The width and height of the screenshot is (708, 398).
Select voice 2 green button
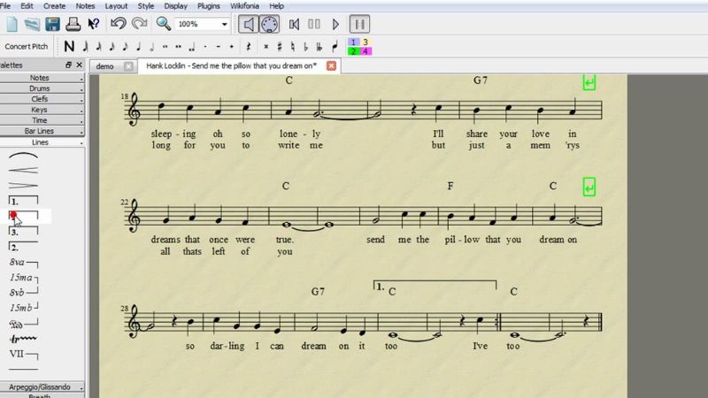click(x=353, y=51)
